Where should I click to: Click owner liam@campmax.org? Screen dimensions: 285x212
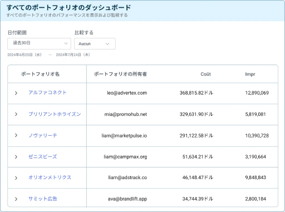[125, 157]
